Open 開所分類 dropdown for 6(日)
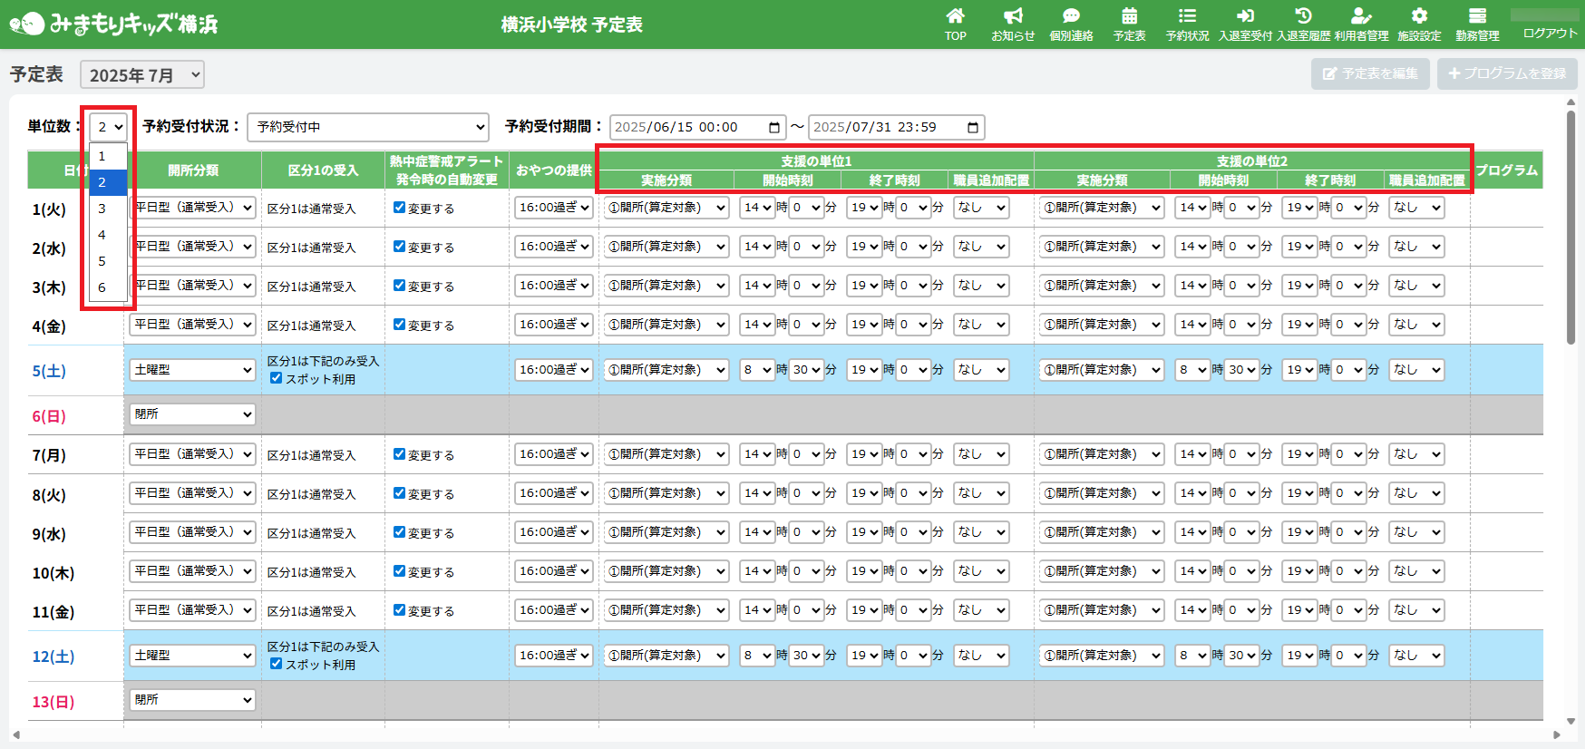The height and width of the screenshot is (749, 1585). [x=192, y=414]
